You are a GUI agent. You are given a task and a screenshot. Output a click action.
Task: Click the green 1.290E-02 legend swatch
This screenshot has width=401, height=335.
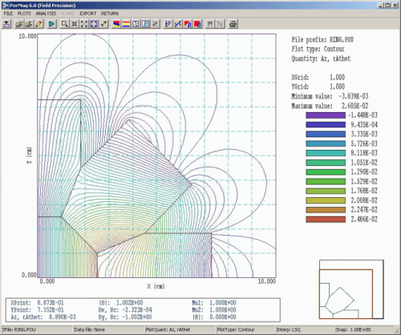326,172
